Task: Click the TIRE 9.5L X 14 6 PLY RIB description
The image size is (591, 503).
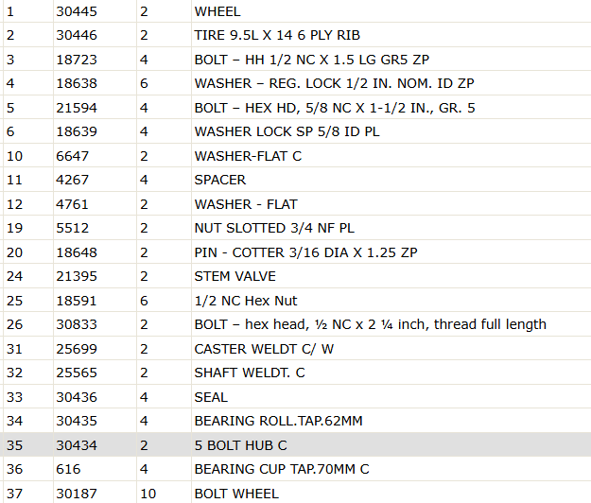Action: [277, 35]
